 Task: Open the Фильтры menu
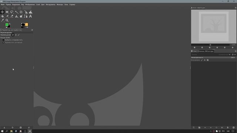[x=60, y=4]
